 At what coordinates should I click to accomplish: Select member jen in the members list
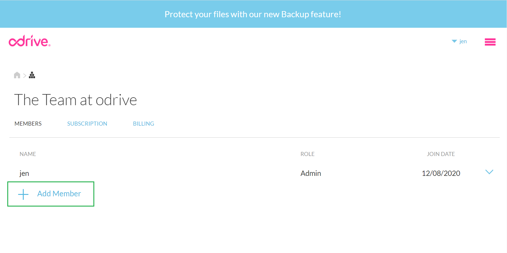pyautogui.click(x=24, y=174)
